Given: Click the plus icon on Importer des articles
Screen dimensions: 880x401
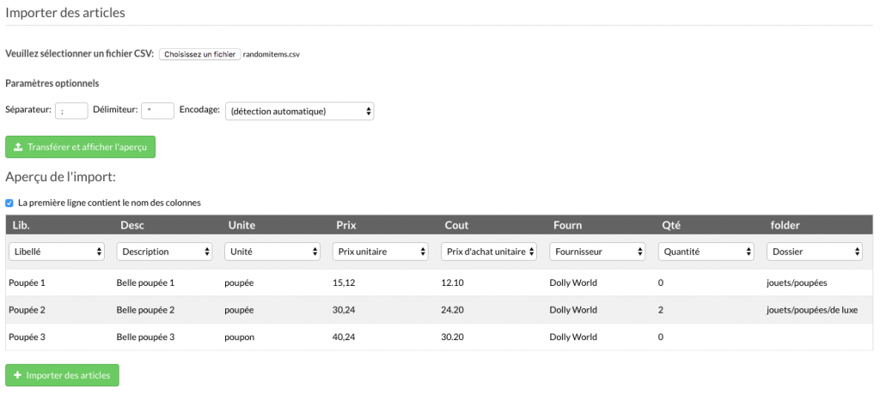Looking at the screenshot, I should coord(17,375).
